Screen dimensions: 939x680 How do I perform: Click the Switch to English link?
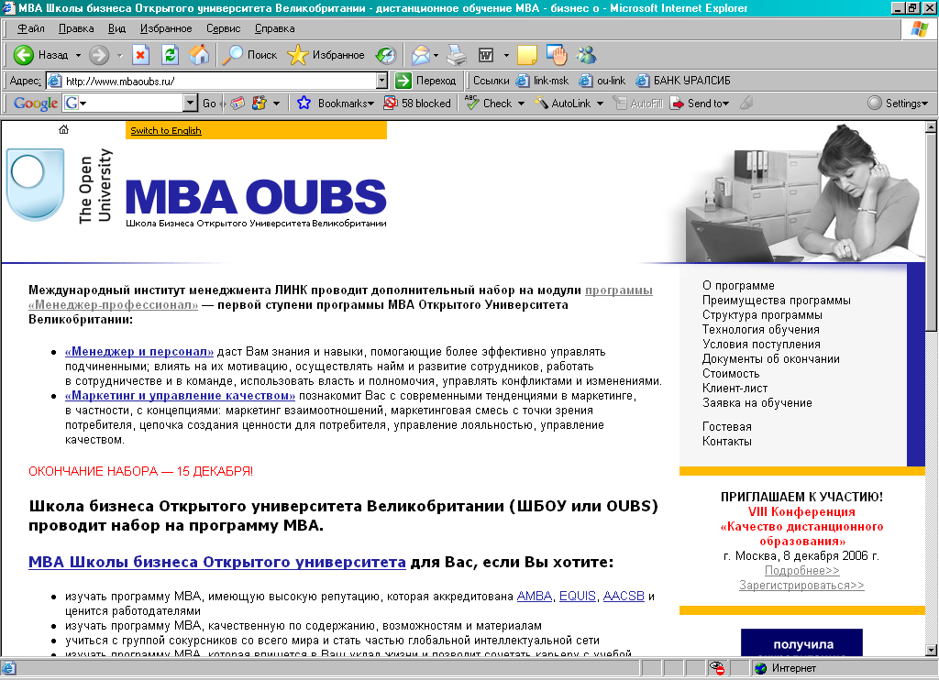[166, 130]
